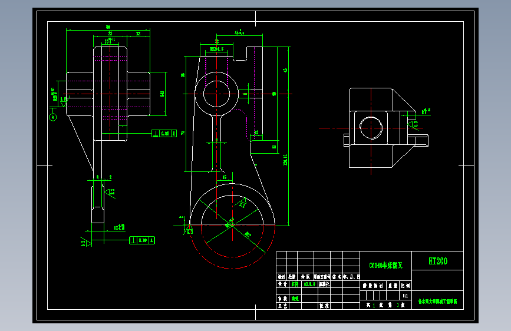Select the bore circle in the right view
Image resolution: width=511 pixels, height=331 pixels.
point(371,128)
